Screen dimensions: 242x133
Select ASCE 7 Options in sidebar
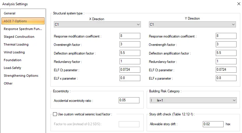23,21
